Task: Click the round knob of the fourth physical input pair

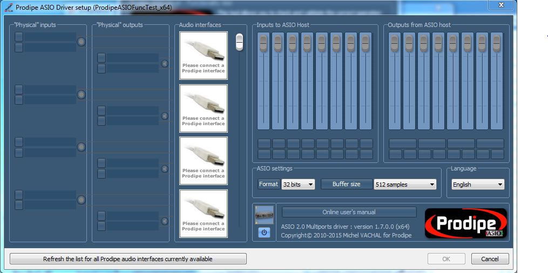Action: click(x=81, y=200)
